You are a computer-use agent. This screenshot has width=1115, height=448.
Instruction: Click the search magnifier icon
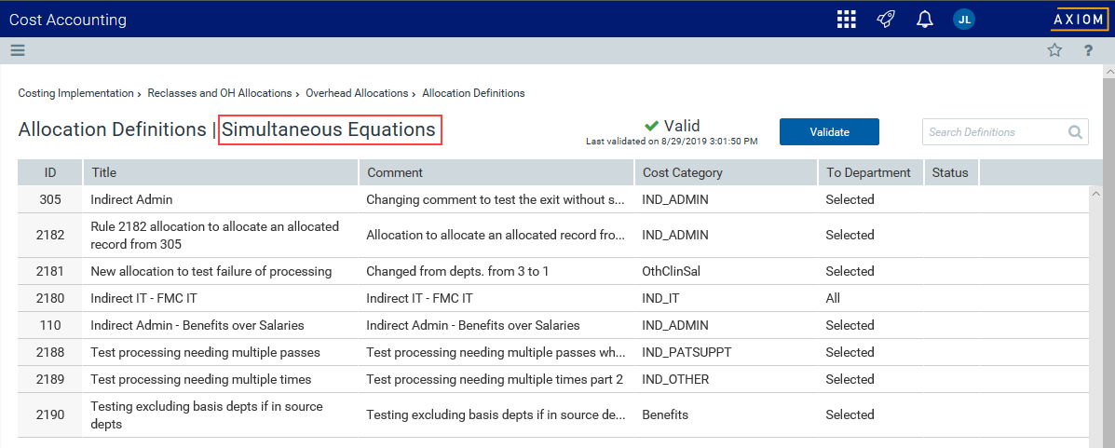click(1075, 131)
